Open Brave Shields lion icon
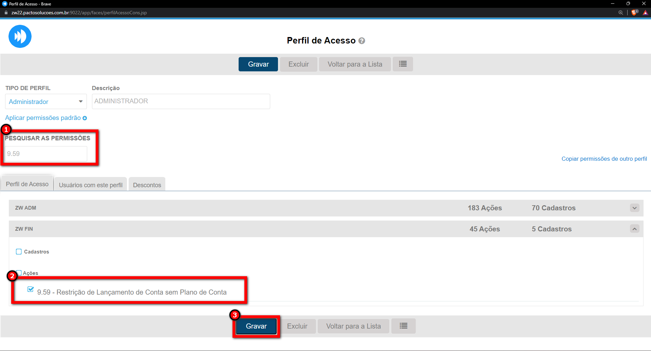 click(634, 13)
